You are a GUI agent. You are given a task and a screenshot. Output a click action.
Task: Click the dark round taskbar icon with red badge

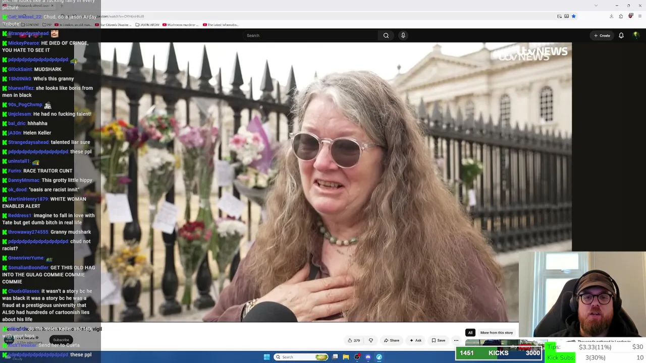pyautogui.click(x=357, y=357)
